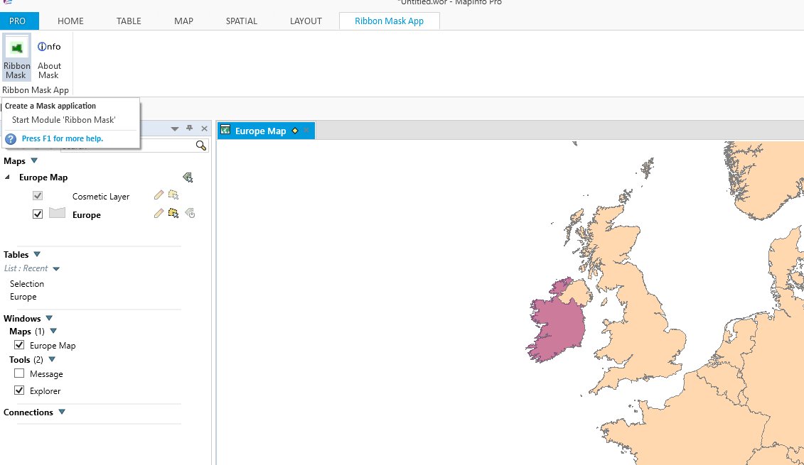Open the PRO backstage tab
This screenshot has width=804, height=465.
(18, 21)
